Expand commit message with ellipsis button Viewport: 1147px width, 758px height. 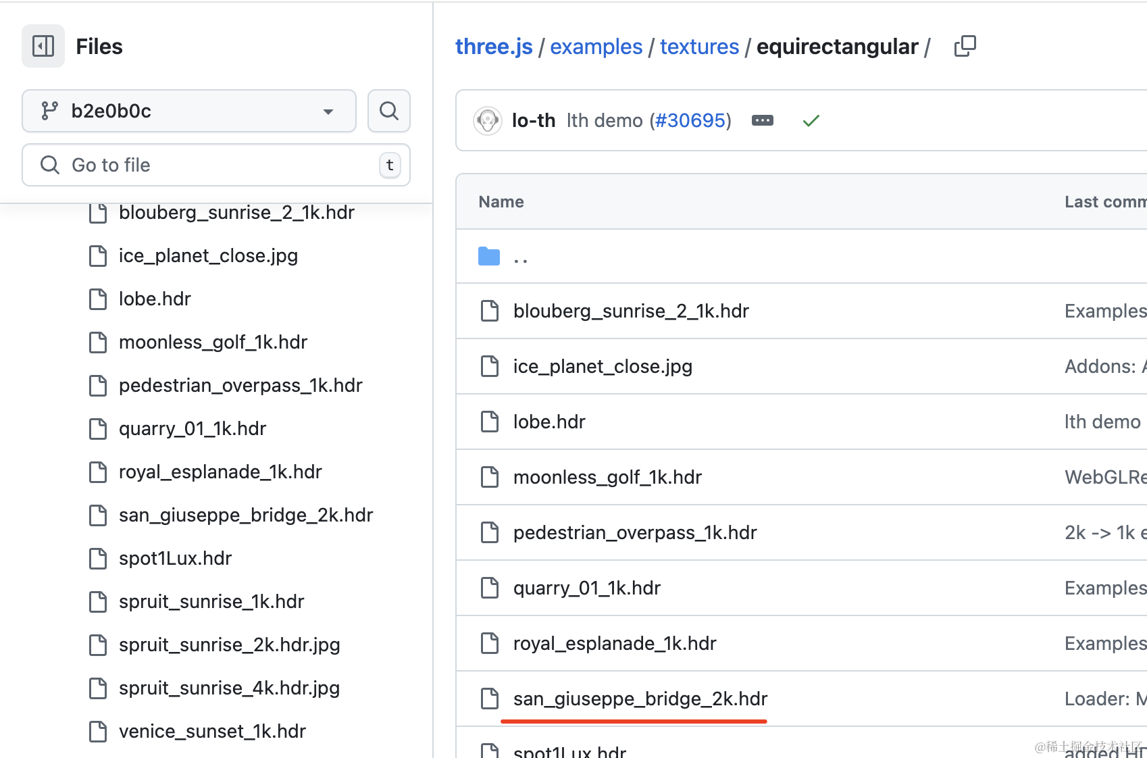click(x=763, y=120)
